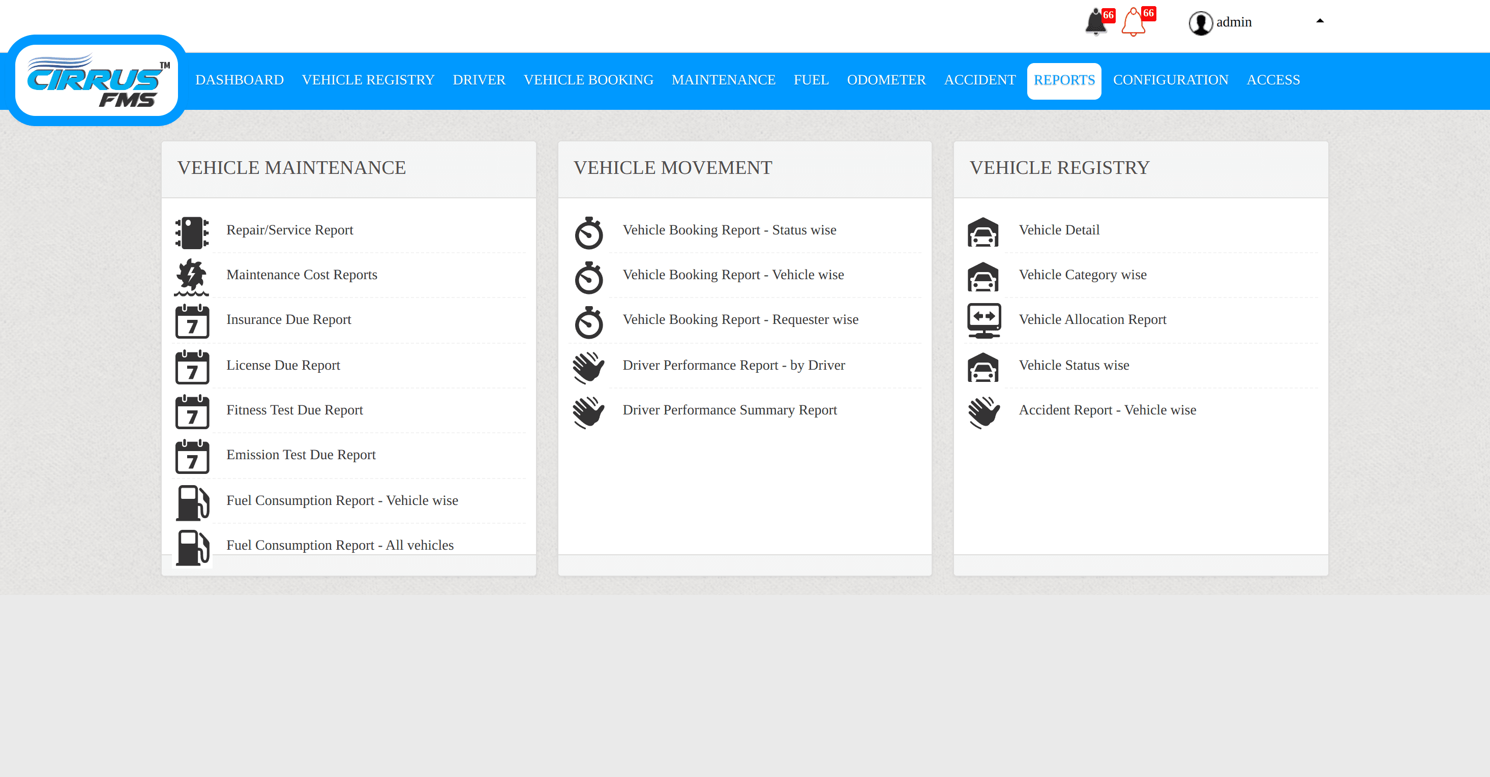Open Vehicle Booking Report - Requester wise
1490x777 pixels.
[x=740, y=319]
